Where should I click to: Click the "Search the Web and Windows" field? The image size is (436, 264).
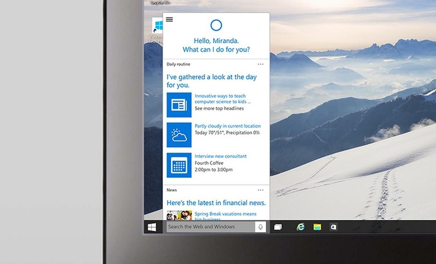tap(210, 227)
